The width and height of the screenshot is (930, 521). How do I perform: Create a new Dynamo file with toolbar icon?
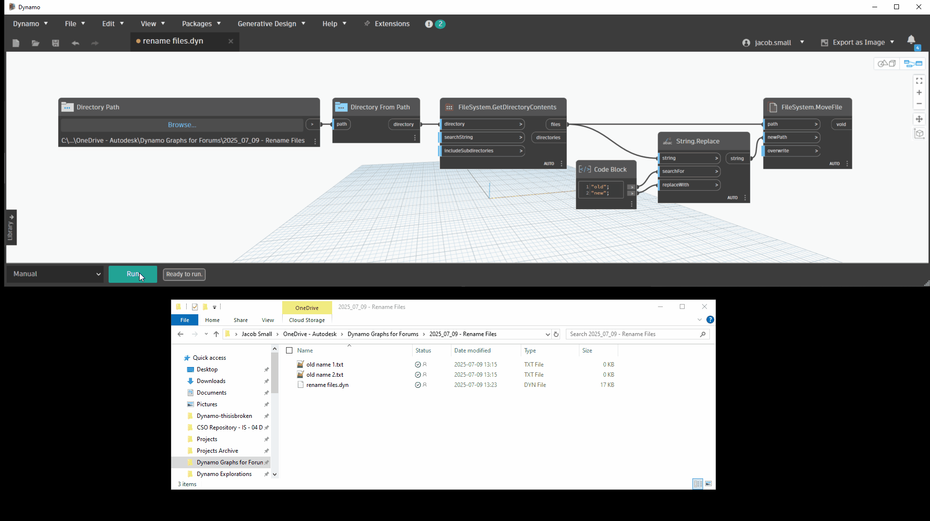16,43
